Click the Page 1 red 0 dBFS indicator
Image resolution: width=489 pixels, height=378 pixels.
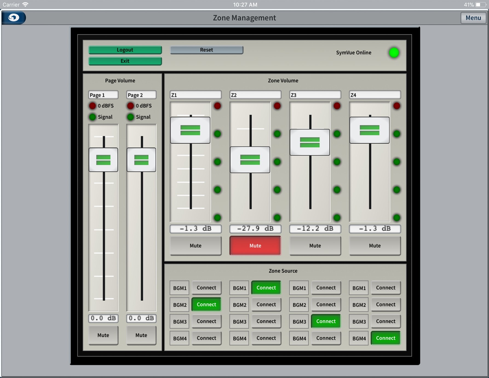tap(93, 106)
